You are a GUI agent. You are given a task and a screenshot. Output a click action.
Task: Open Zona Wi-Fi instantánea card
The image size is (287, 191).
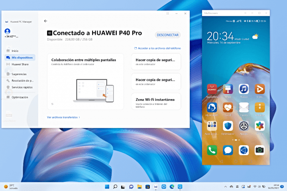click(156, 101)
